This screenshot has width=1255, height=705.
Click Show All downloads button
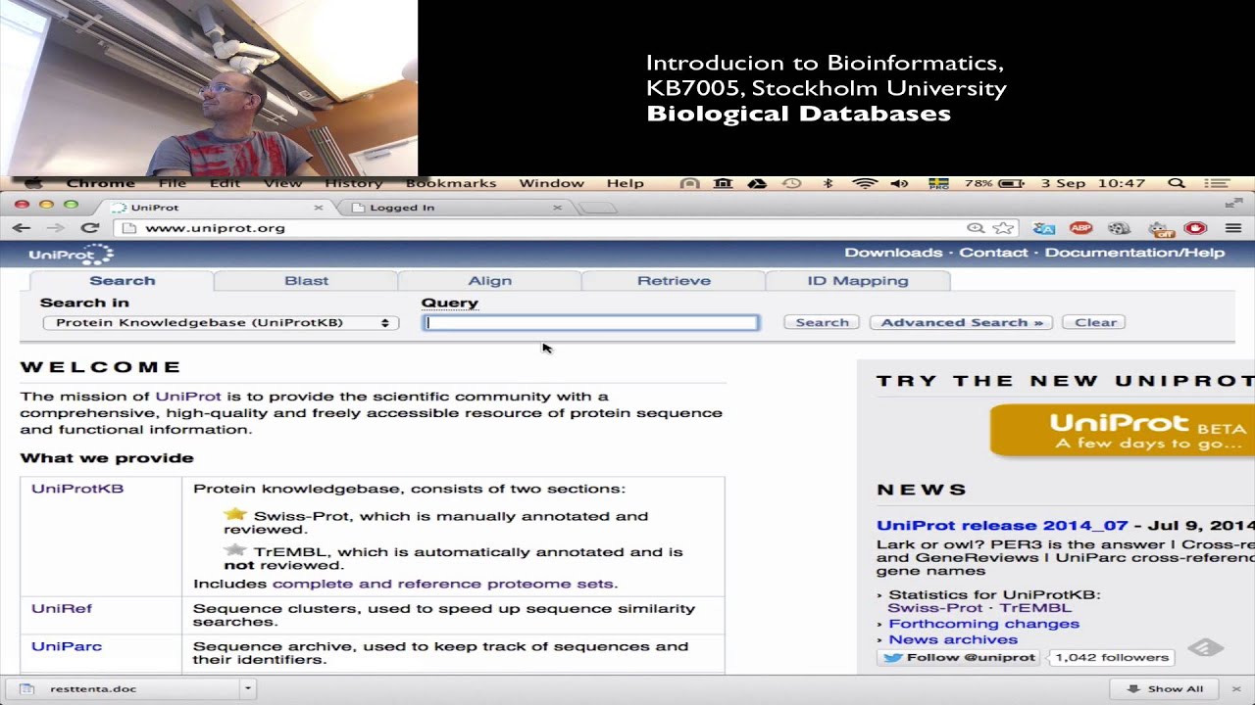click(1165, 688)
